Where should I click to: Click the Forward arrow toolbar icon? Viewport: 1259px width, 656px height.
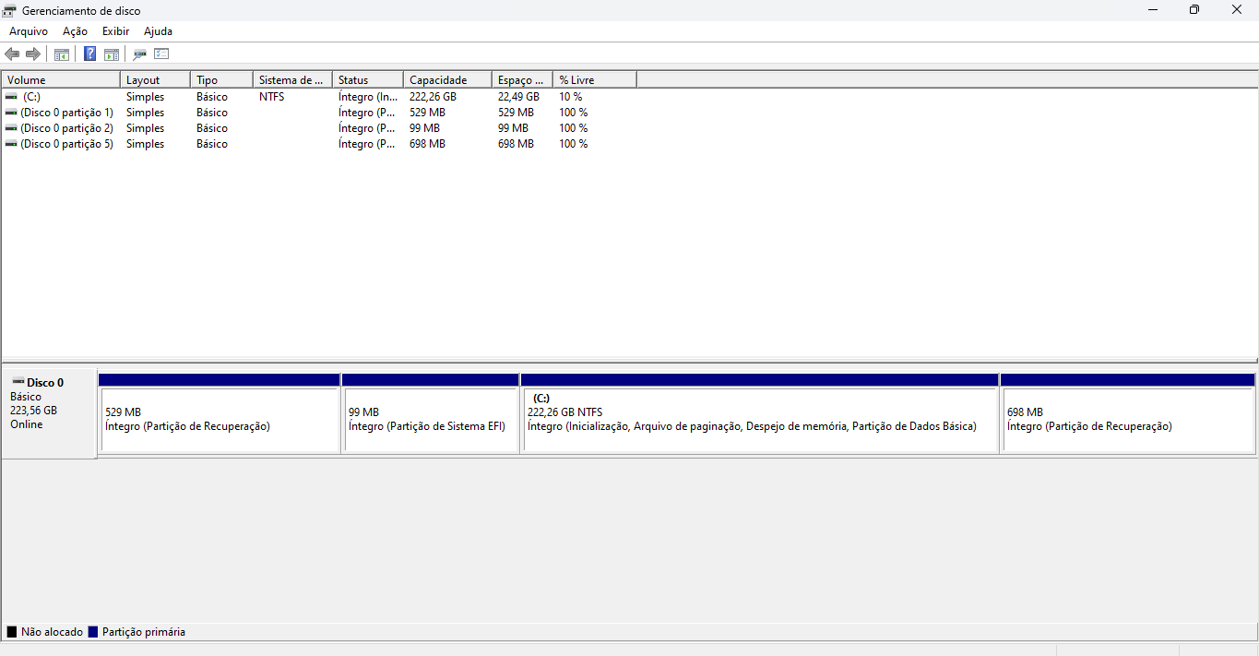(x=33, y=54)
